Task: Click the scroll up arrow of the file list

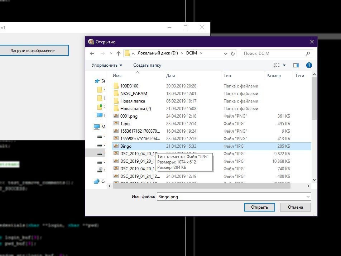Action: point(314,75)
